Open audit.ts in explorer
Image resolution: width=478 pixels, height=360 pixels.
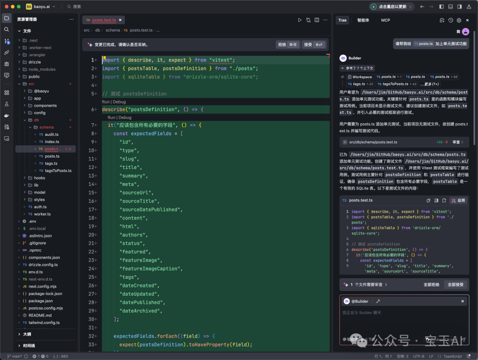(x=51, y=135)
